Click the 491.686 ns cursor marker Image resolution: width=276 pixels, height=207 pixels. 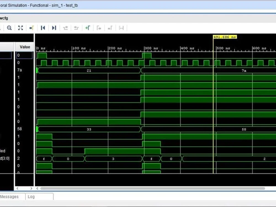(x=224, y=36)
